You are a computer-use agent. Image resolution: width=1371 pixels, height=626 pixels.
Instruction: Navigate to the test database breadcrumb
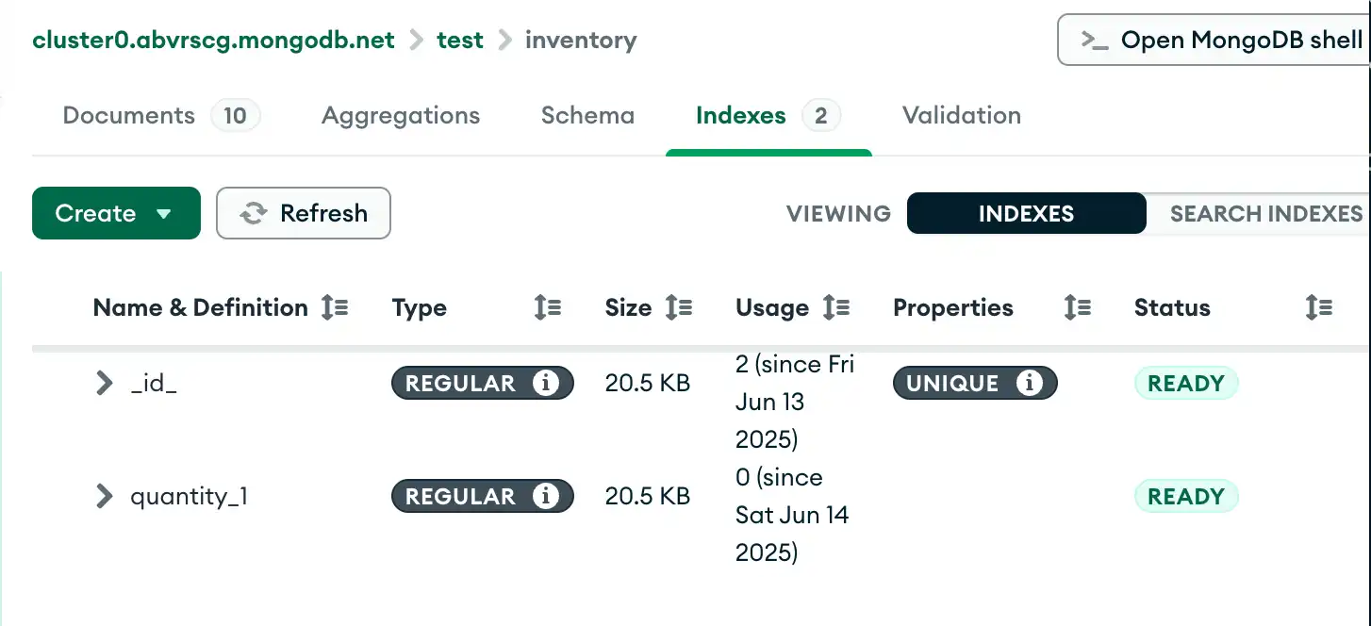click(460, 41)
